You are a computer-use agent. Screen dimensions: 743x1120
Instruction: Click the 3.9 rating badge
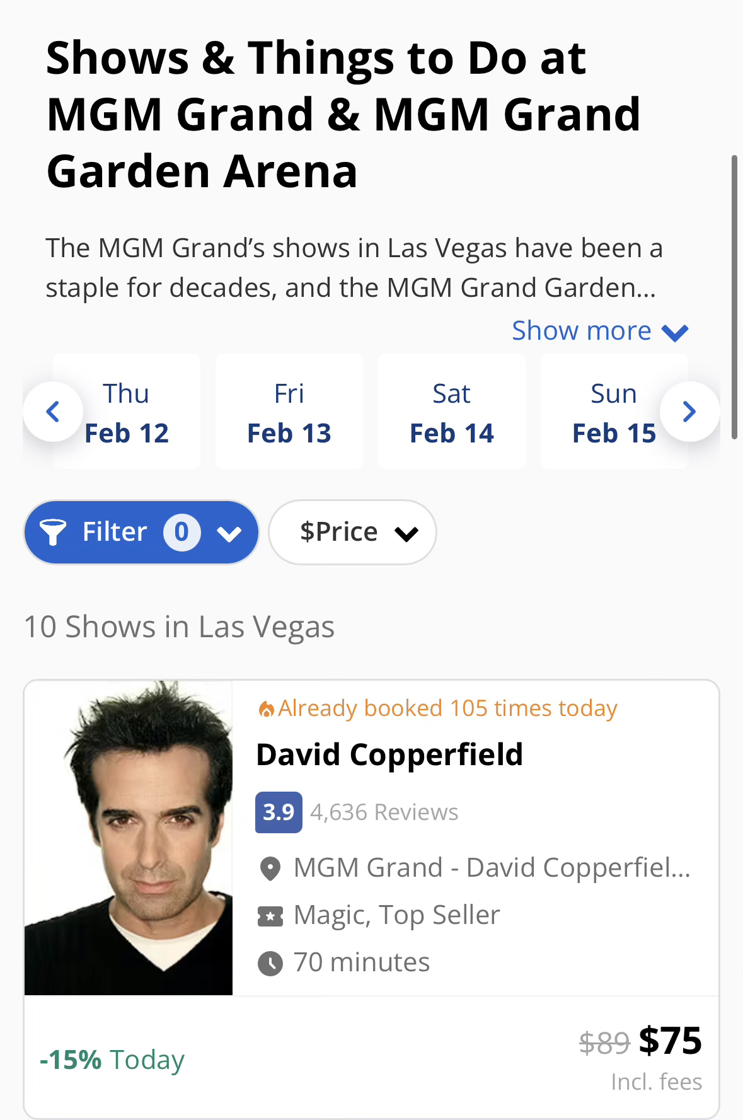[279, 812]
